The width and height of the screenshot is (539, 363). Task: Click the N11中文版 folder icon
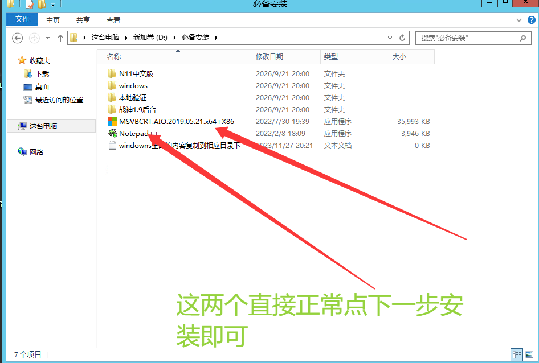point(112,73)
